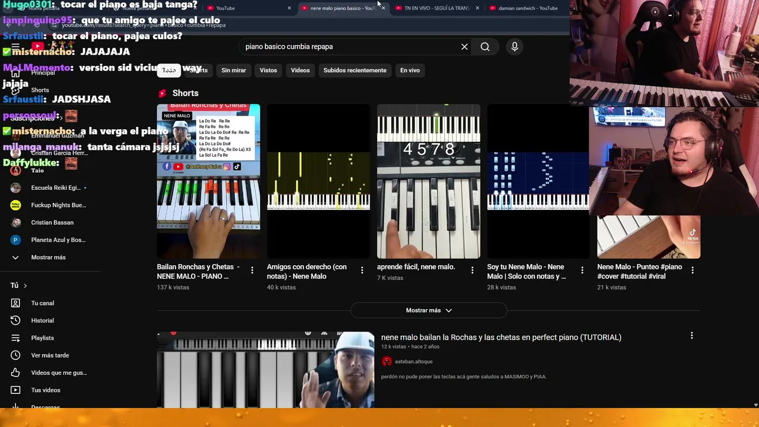Viewport: 759px width, 427px height.
Task: Click the page scrollbar down arrow
Action: (755, 405)
